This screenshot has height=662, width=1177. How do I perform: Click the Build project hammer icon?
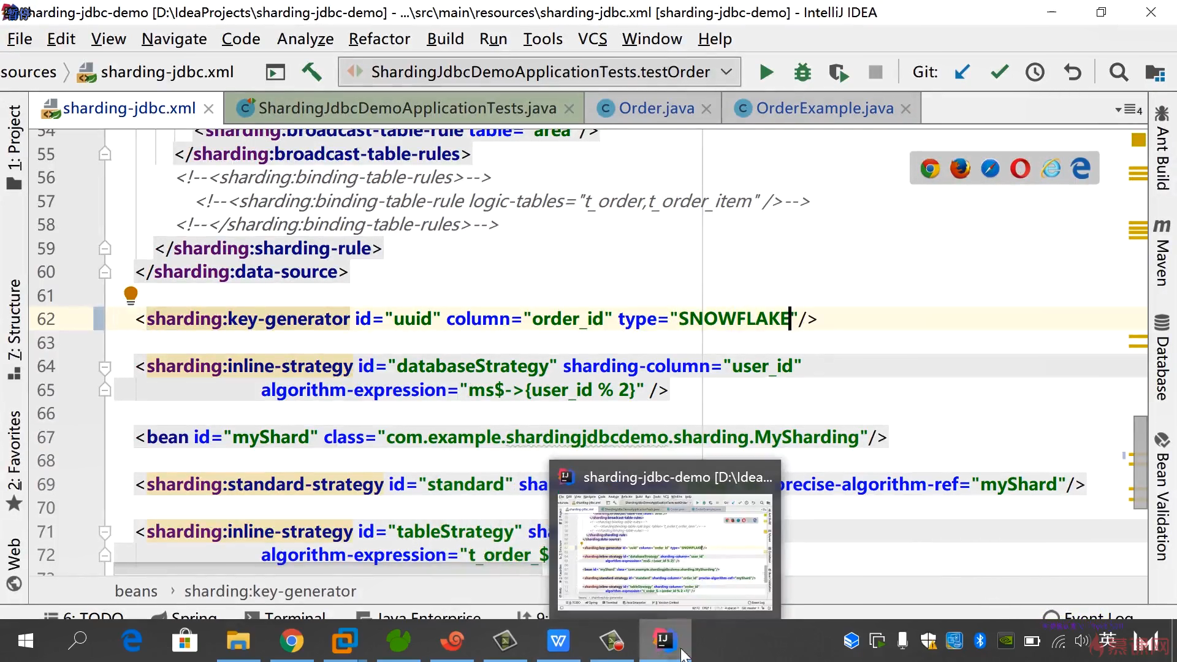(311, 72)
